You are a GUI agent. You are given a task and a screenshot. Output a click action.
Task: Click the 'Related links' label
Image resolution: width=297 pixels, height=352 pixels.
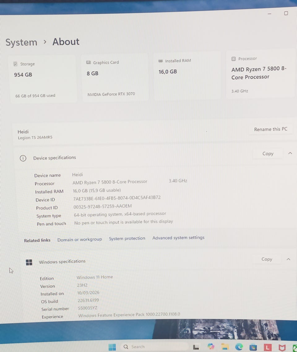37,241
